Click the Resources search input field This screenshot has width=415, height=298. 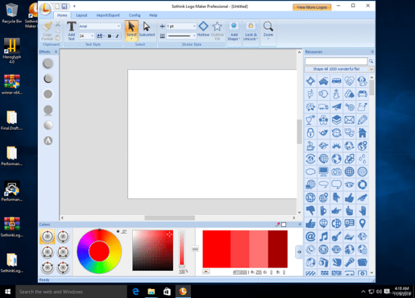pyautogui.click(x=336, y=61)
